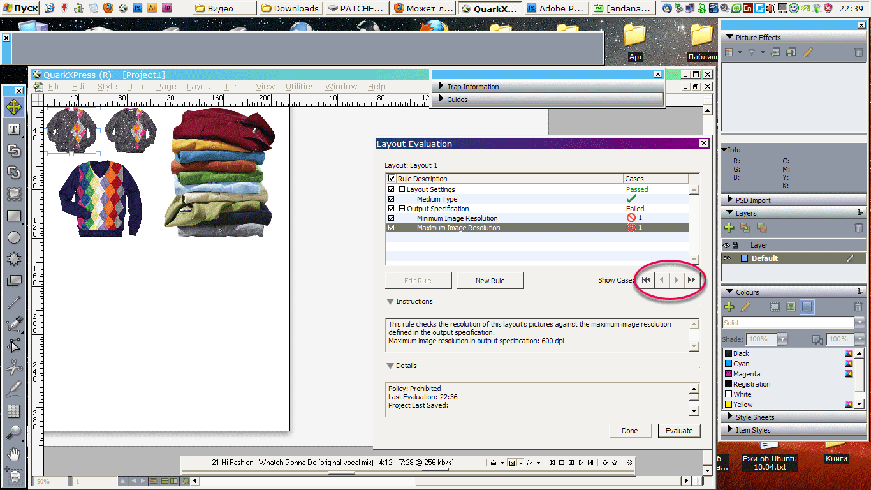Click the New Rule button
Image resolution: width=871 pixels, height=490 pixels.
(490, 281)
